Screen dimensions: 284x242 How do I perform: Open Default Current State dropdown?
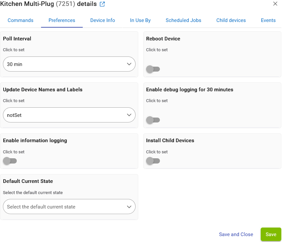click(x=69, y=207)
